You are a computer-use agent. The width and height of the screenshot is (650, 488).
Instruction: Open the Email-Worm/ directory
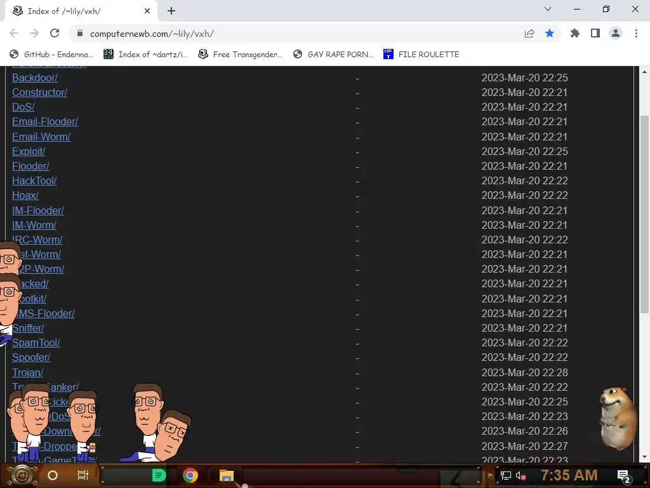coord(41,137)
